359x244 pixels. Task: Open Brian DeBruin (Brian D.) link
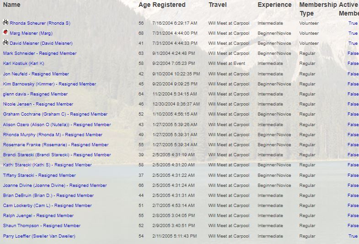point(48,196)
